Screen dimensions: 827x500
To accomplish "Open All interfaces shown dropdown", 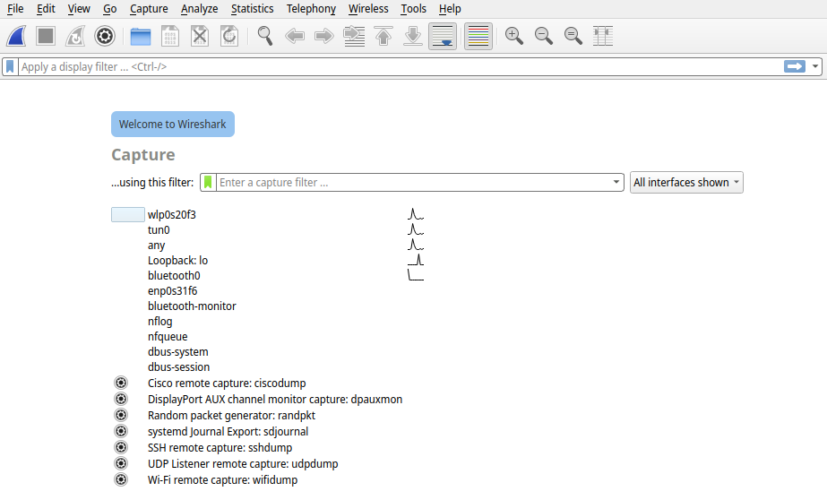I will point(686,183).
